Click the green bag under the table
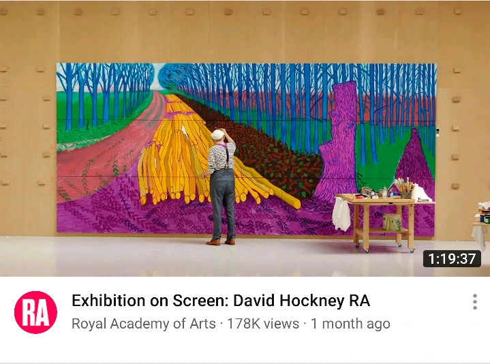The height and width of the screenshot is (364, 490). coord(392,222)
